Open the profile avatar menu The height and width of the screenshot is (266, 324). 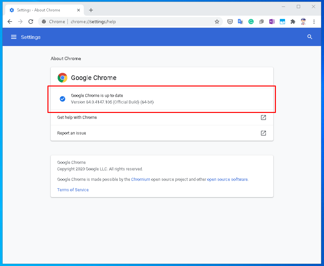coord(303,22)
